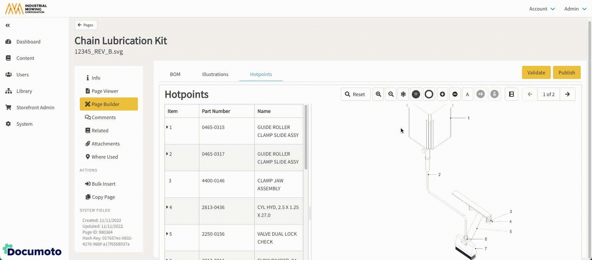Open the Admin dropdown menu

pos(575,9)
